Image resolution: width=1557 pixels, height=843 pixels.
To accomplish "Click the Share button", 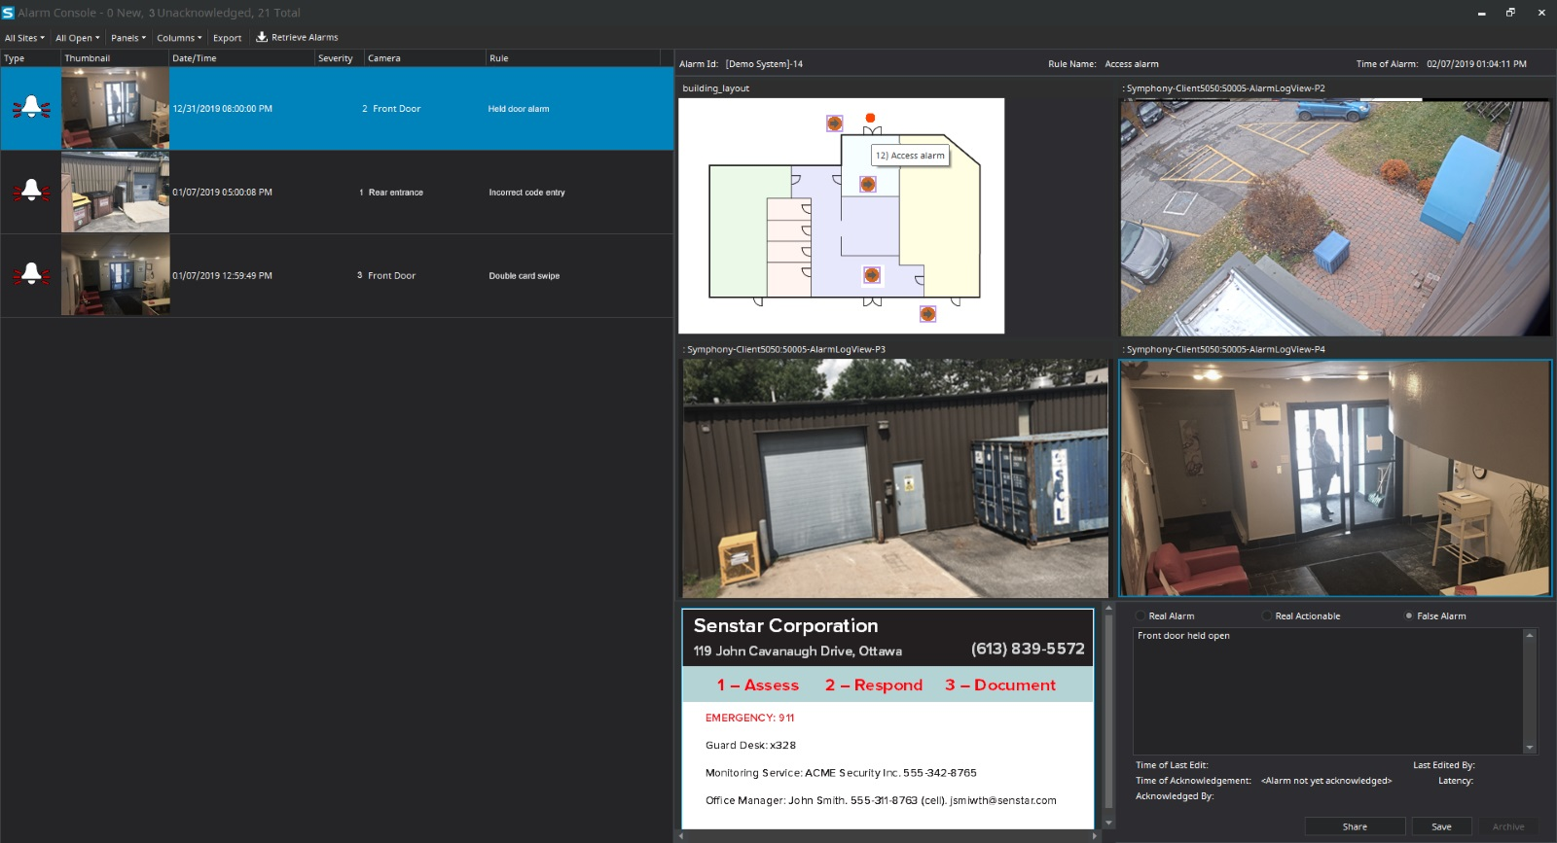I will 1354,826.
